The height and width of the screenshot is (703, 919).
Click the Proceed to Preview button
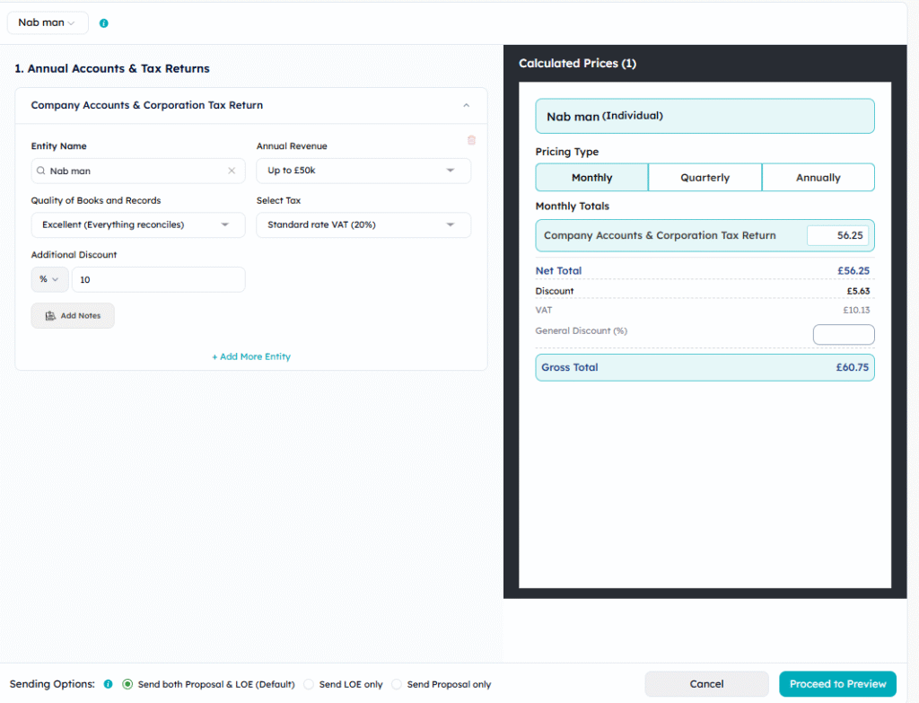coord(837,684)
